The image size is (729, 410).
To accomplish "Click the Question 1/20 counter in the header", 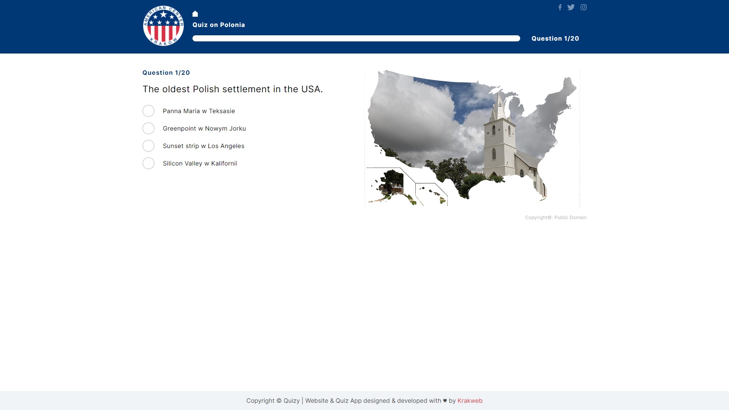I will pos(555,38).
